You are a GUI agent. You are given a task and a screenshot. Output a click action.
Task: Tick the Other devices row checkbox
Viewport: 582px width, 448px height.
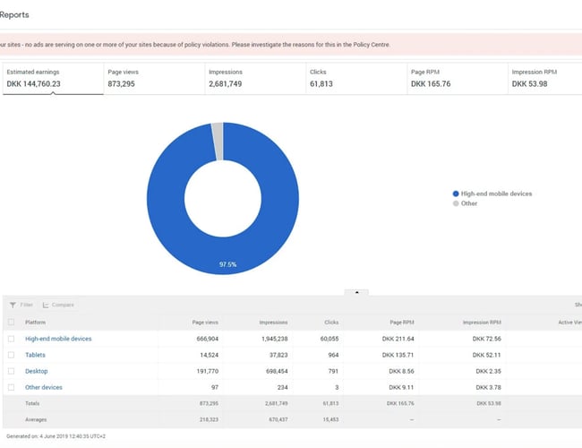click(x=11, y=387)
